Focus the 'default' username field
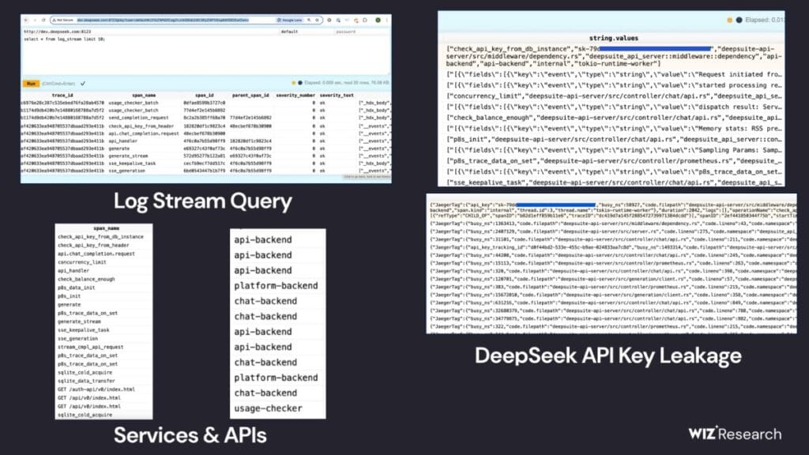Viewport: 809px width, 455px height. 306,32
